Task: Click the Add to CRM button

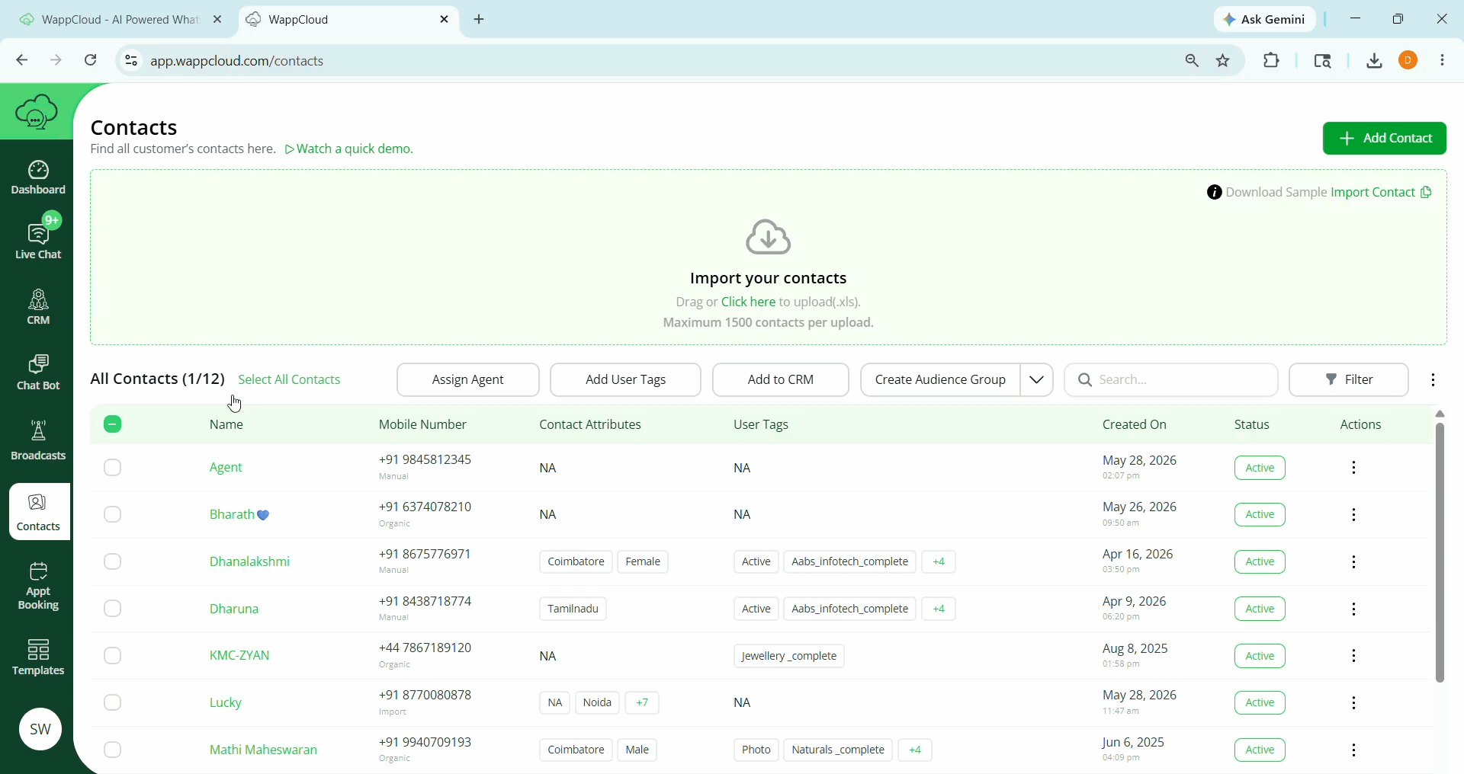Action: [x=780, y=379]
